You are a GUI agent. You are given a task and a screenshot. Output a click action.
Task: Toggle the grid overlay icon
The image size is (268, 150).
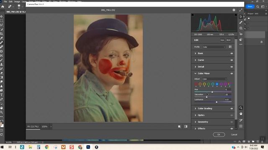pyautogui.click(x=241, y=126)
